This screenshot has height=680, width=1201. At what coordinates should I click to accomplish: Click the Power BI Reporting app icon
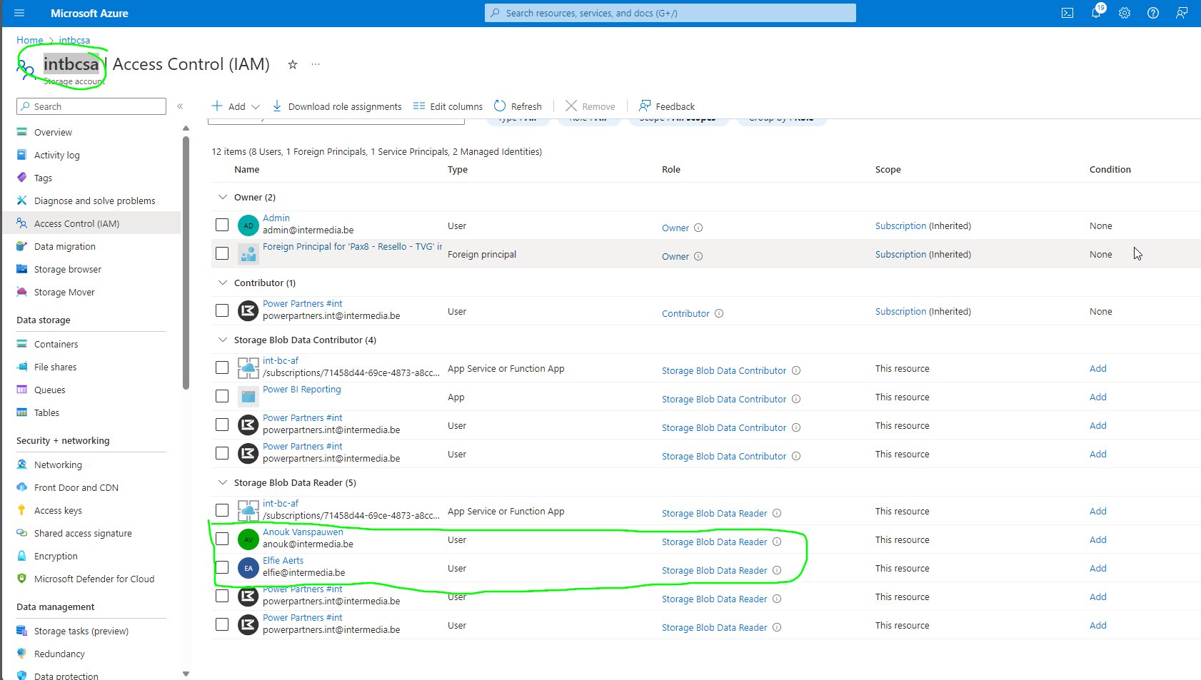click(248, 397)
